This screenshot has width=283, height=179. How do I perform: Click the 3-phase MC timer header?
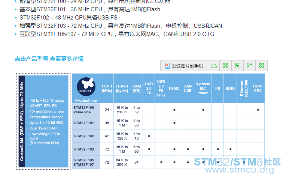click(x=203, y=88)
